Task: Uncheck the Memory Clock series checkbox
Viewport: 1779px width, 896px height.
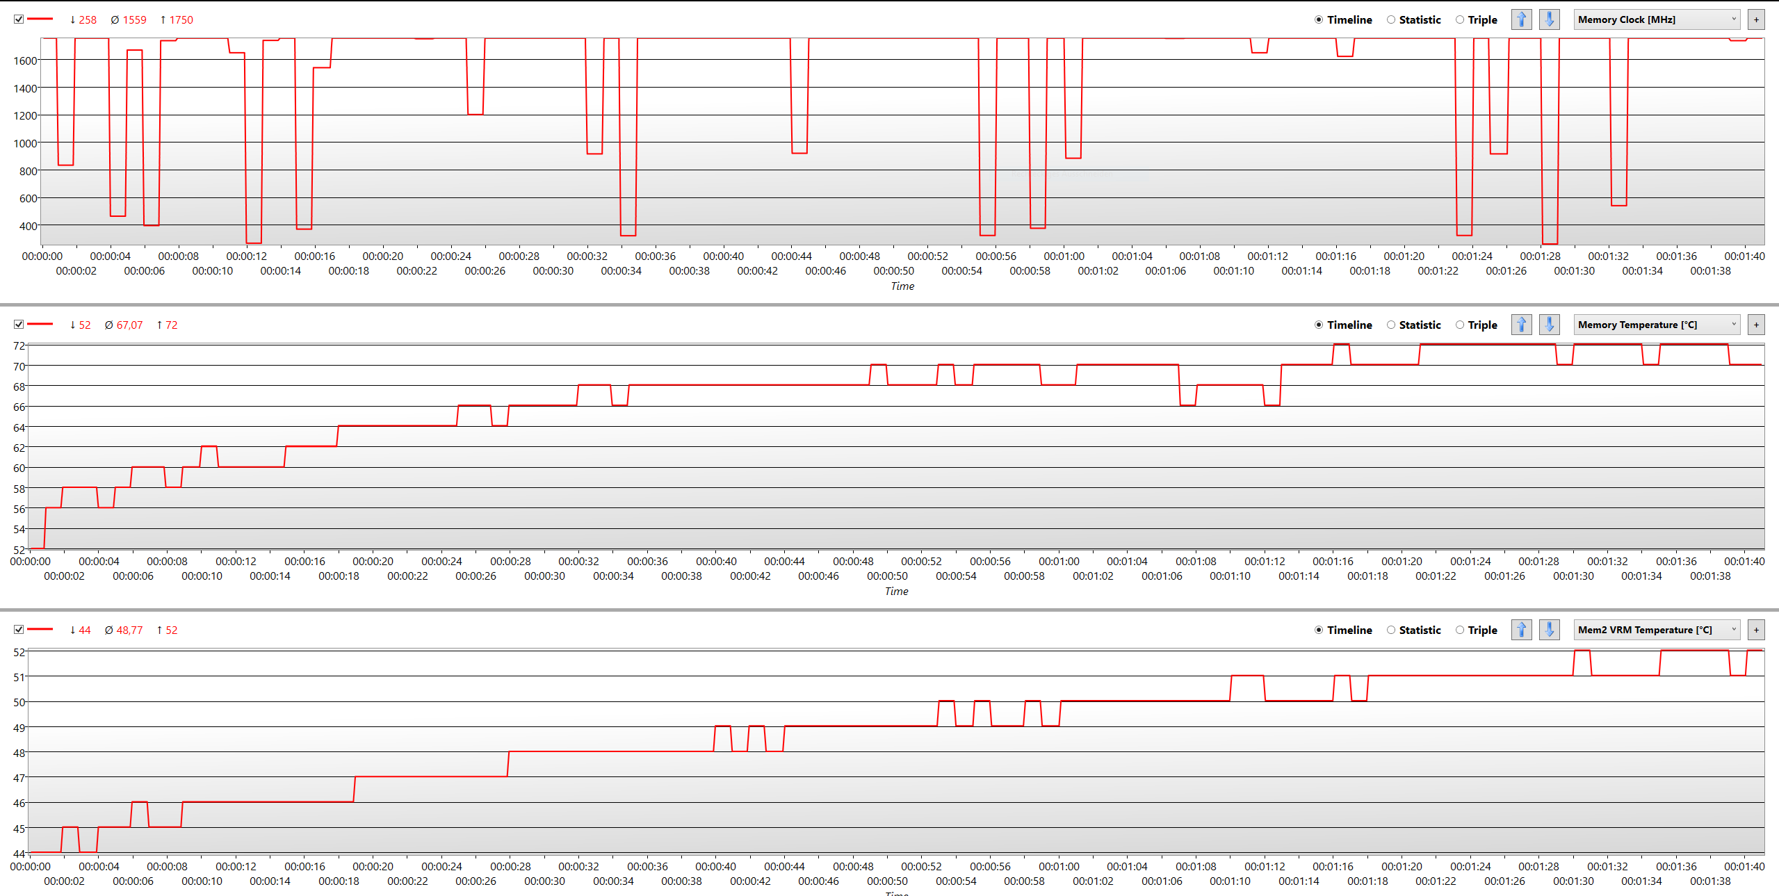Action: click(x=19, y=19)
